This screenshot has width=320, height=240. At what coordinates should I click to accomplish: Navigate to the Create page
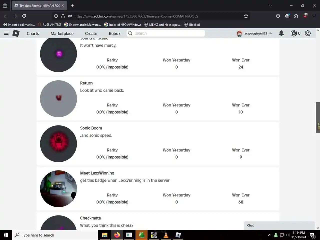91,33
